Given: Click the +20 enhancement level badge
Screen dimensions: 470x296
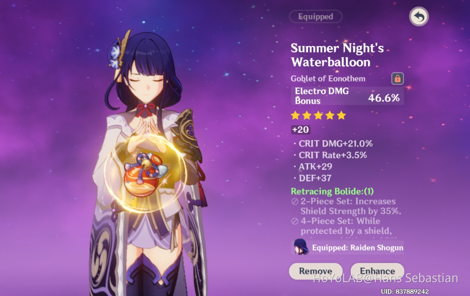Looking at the screenshot, I should click(x=301, y=130).
